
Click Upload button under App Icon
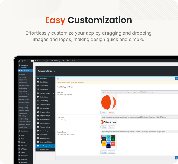(104, 112)
